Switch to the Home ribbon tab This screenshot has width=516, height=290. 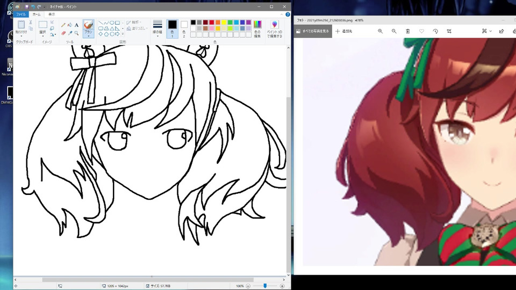pyautogui.click(x=37, y=15)
